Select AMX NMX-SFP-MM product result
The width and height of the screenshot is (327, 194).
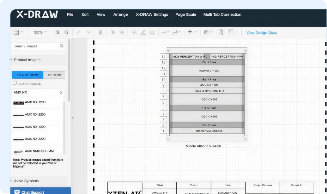(x=38, y=151)
